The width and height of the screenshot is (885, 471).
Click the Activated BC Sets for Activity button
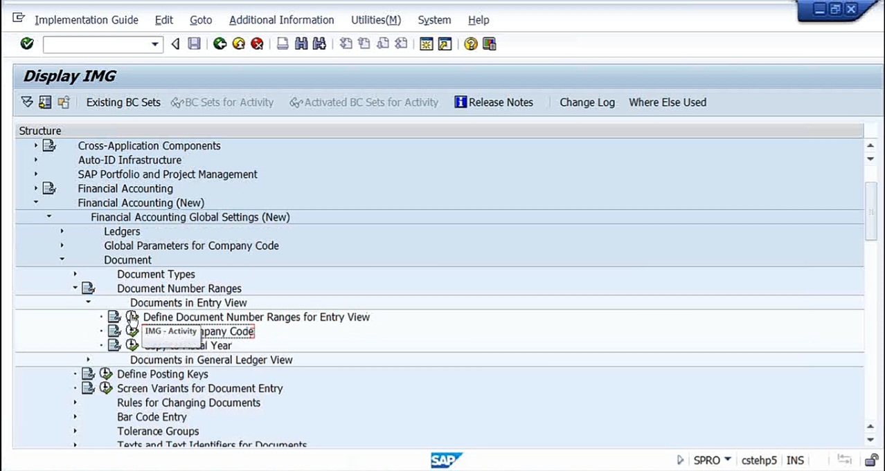(x=364, y=102)
